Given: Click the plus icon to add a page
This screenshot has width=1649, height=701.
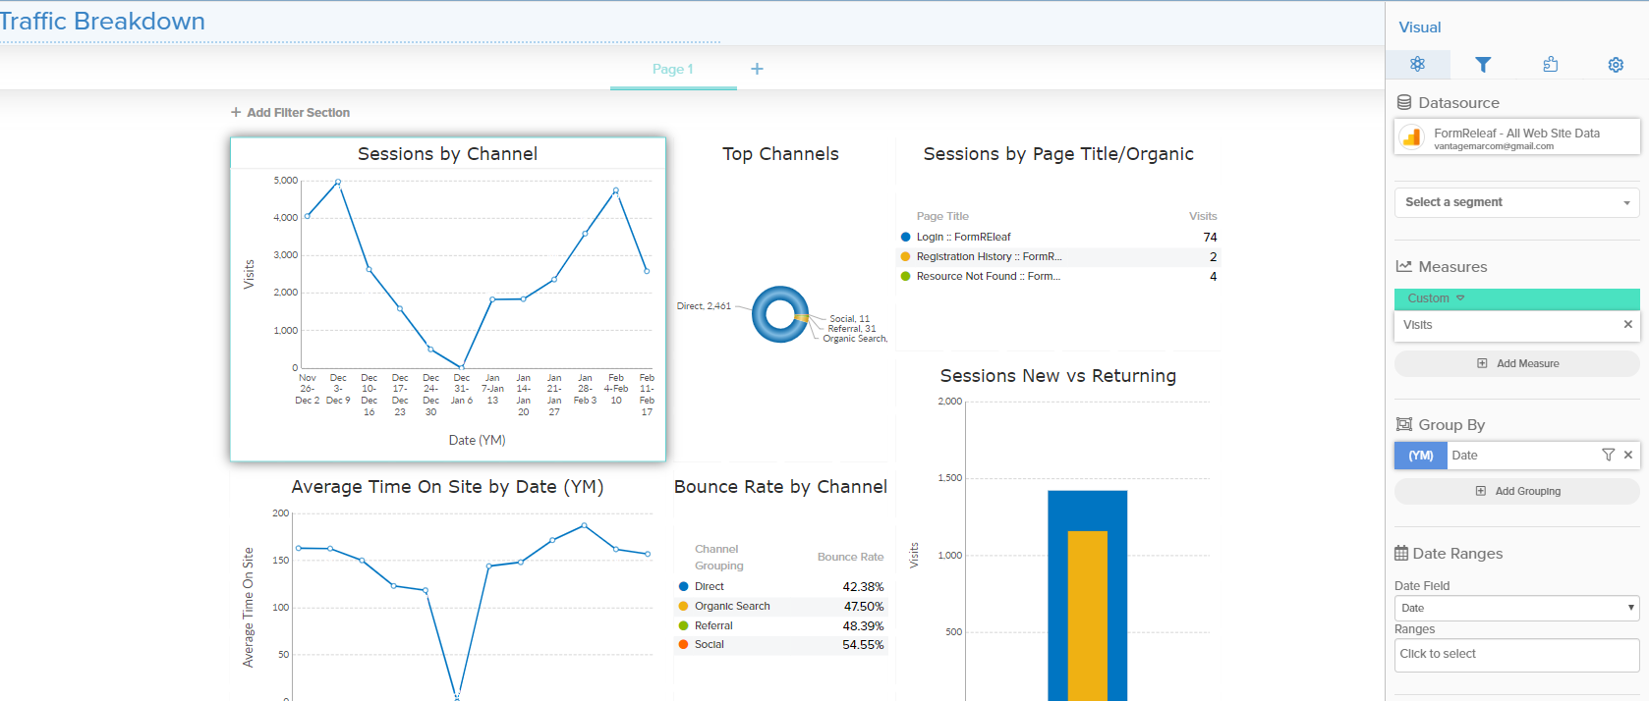Looking at the screenshot, I should 757,69.
